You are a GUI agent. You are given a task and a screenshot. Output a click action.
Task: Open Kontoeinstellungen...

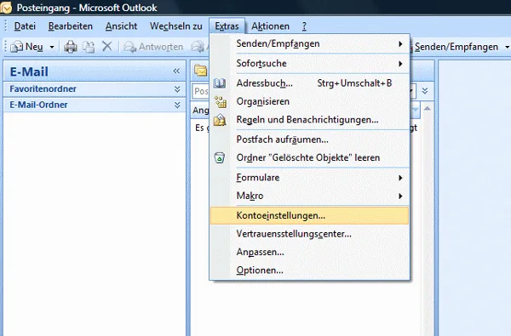pyautogui.click(x=310, y=215)
